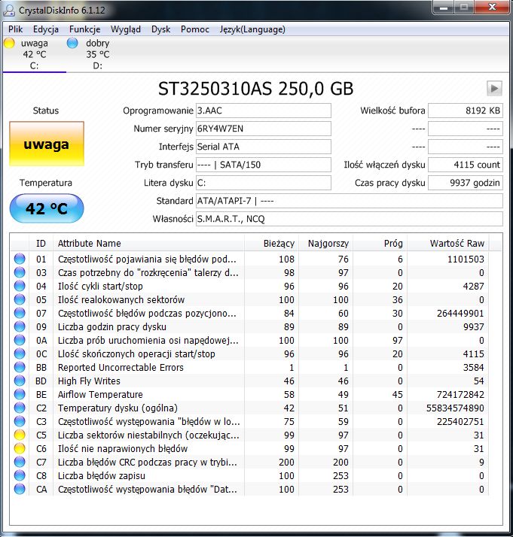Click the yellow status circle for drive C:

tap(9, 43)
